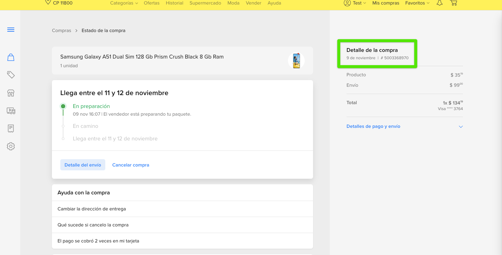The height and width of the screenshot is (255, 502).
Task: Open Detalles de pago y envío link
Action: pyautogui.click(x=373, y=126)
